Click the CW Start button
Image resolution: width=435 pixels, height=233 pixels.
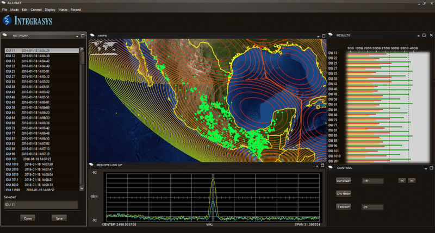(343, 180)
